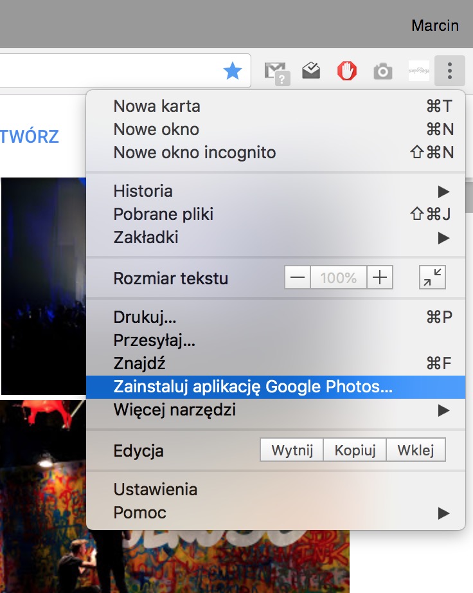Open the red AdBlock hand icon
The image size is (473, 593).
(x=347, y=71)
